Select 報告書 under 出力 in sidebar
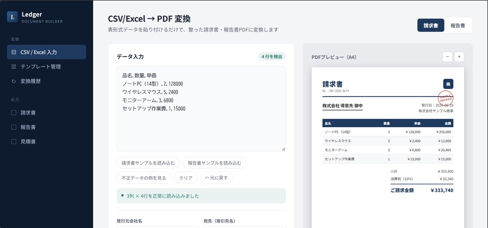This screenshot has height=228, width=488. point(46,127)
